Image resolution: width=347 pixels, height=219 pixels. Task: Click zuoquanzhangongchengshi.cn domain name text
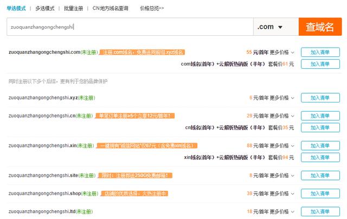pyautogui.click(x=42, y=116)
